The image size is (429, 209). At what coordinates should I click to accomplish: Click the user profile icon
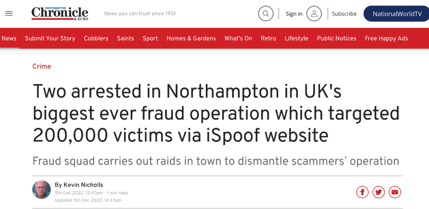point(314,14)
